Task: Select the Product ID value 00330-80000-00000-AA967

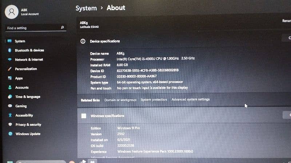Action: (137, 76)
